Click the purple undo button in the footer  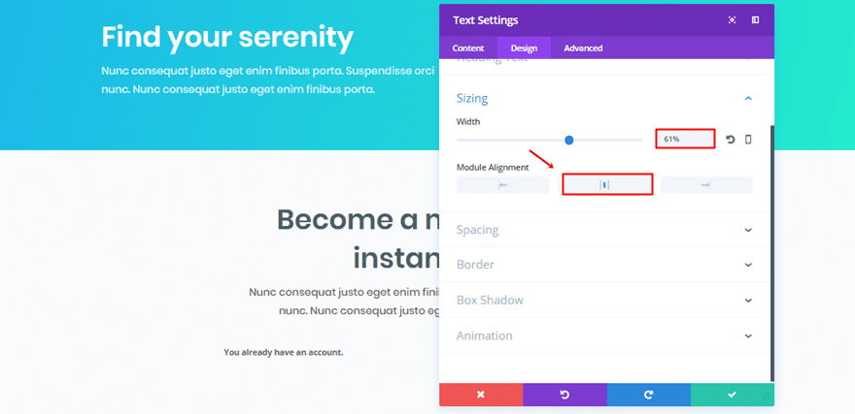click(564, 395)
